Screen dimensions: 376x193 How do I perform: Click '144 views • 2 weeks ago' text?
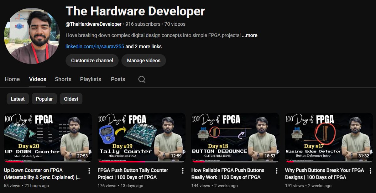215,185
